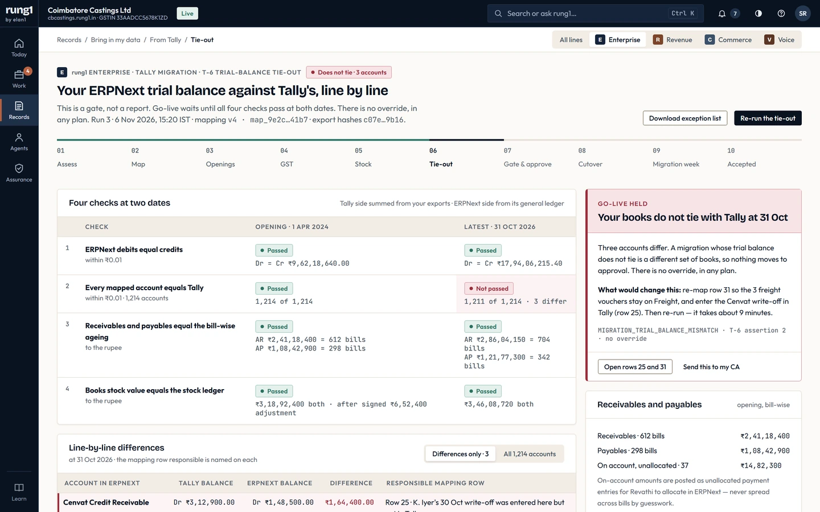Click the search magnifier icon
This screenshot has height=512, width=820.
(498, 14)
